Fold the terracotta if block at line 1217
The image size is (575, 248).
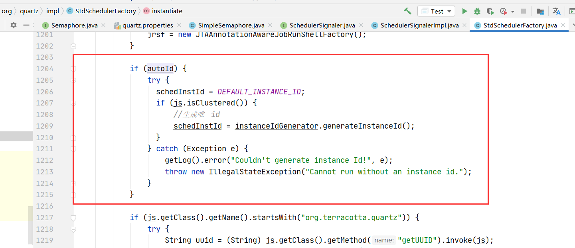tap(73, 218)
